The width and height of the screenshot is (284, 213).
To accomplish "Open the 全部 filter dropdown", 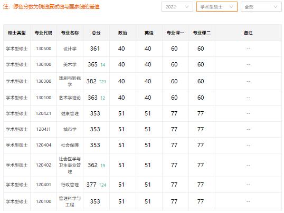I will pos(261,7).
